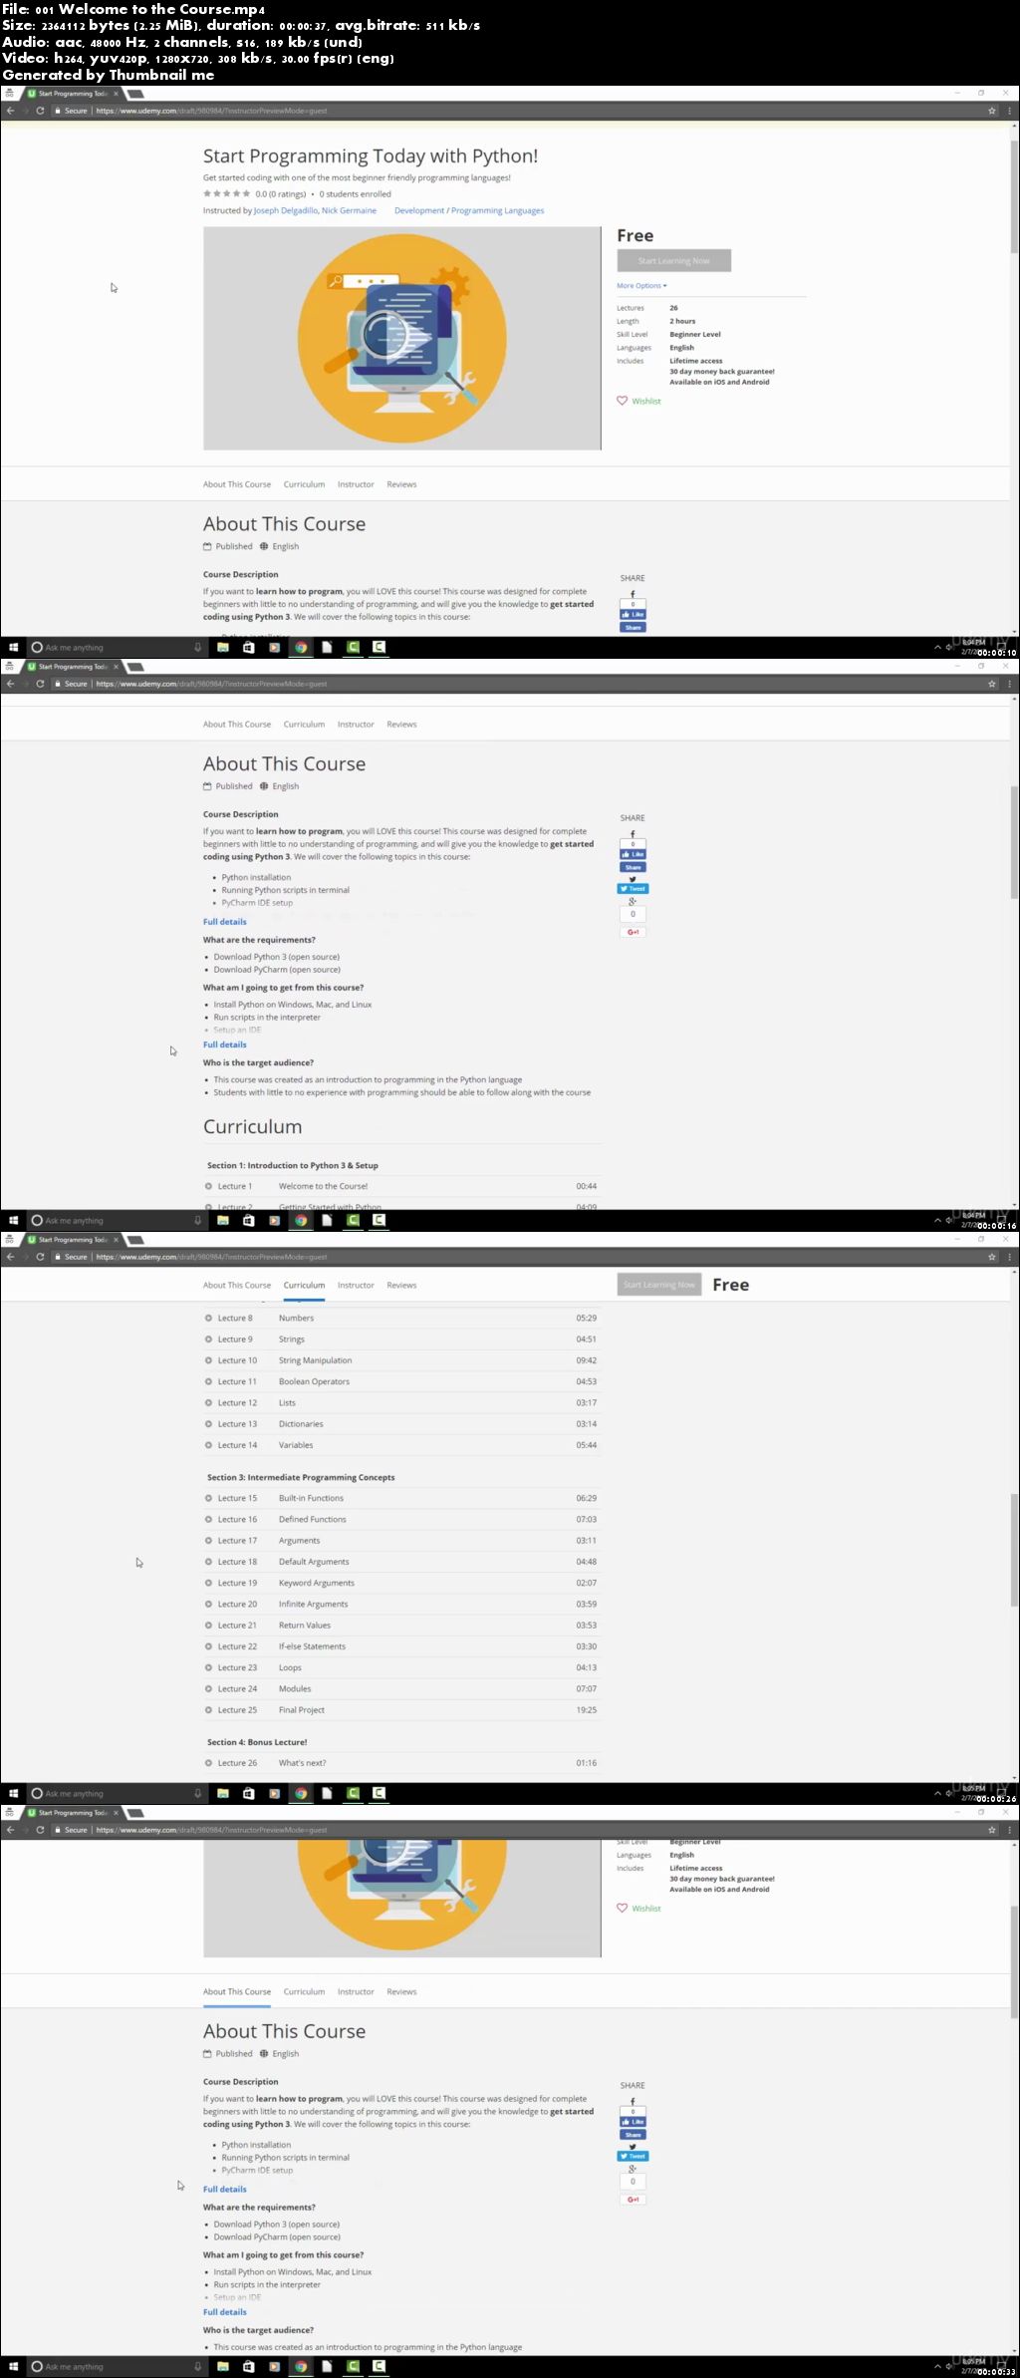Expand the More Options dropdown
This screenshot has height=2378, width=1020.
coord(641,286)
